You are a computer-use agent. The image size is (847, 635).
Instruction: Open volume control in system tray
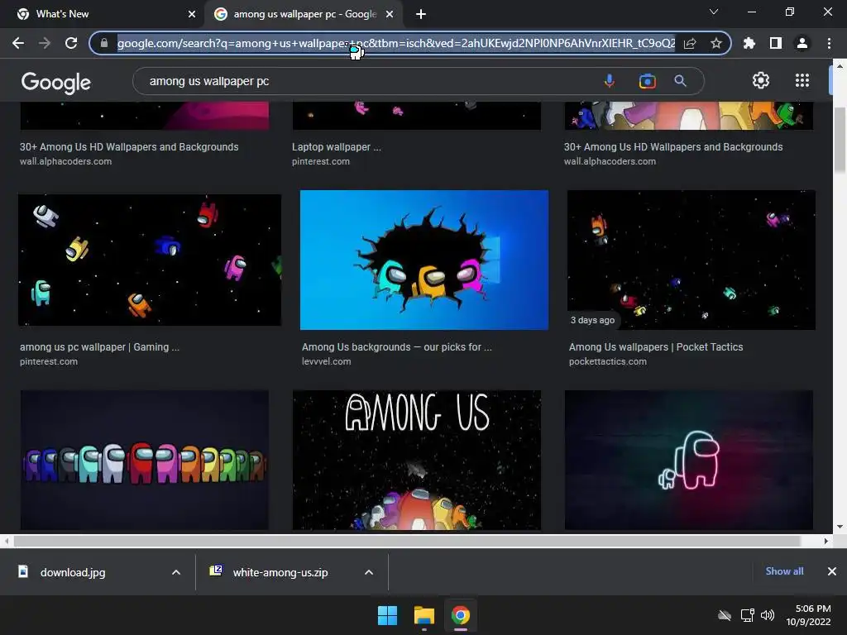click(x=767, y=615)
